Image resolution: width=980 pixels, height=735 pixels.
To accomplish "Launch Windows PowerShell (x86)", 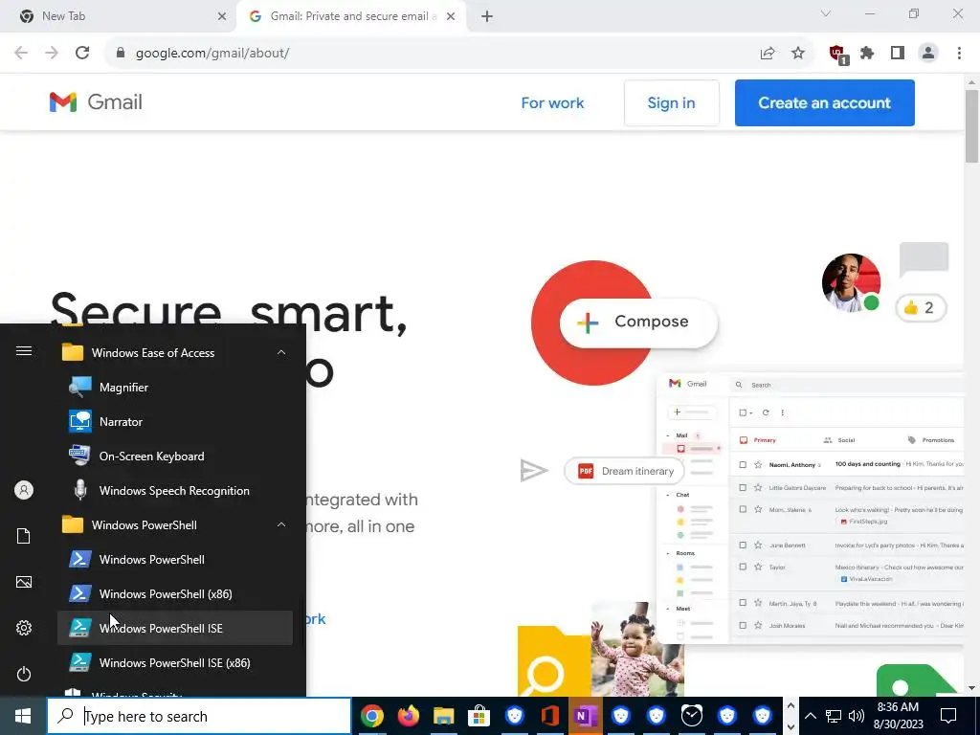I will (175, 593).
